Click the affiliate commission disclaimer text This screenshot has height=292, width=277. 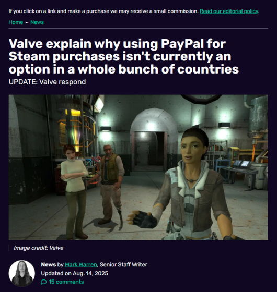point(103,11)
